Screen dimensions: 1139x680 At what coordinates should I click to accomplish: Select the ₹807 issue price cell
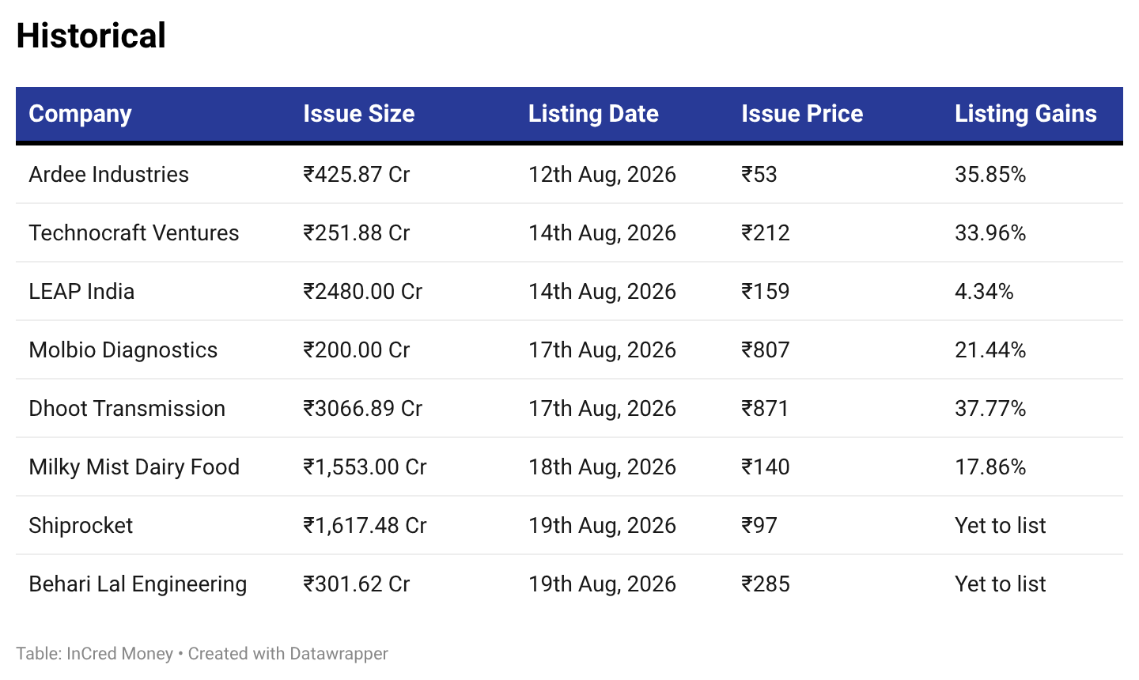765,349
